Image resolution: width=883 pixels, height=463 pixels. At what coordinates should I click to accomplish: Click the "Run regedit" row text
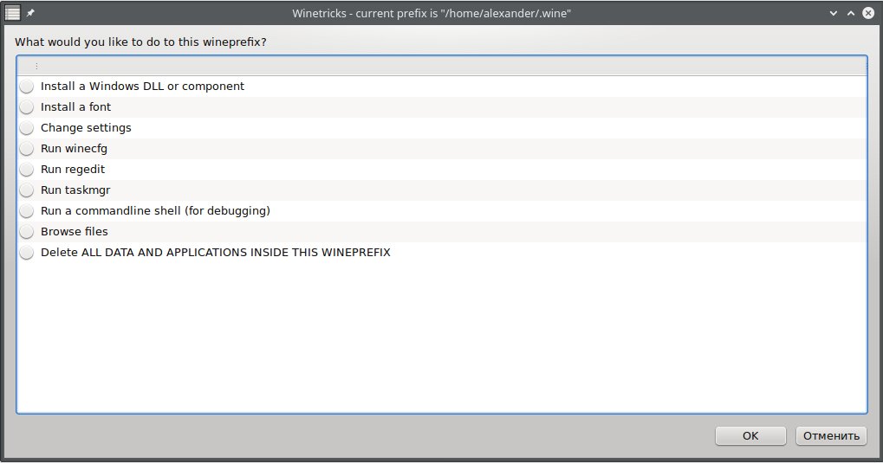[73, 170]
